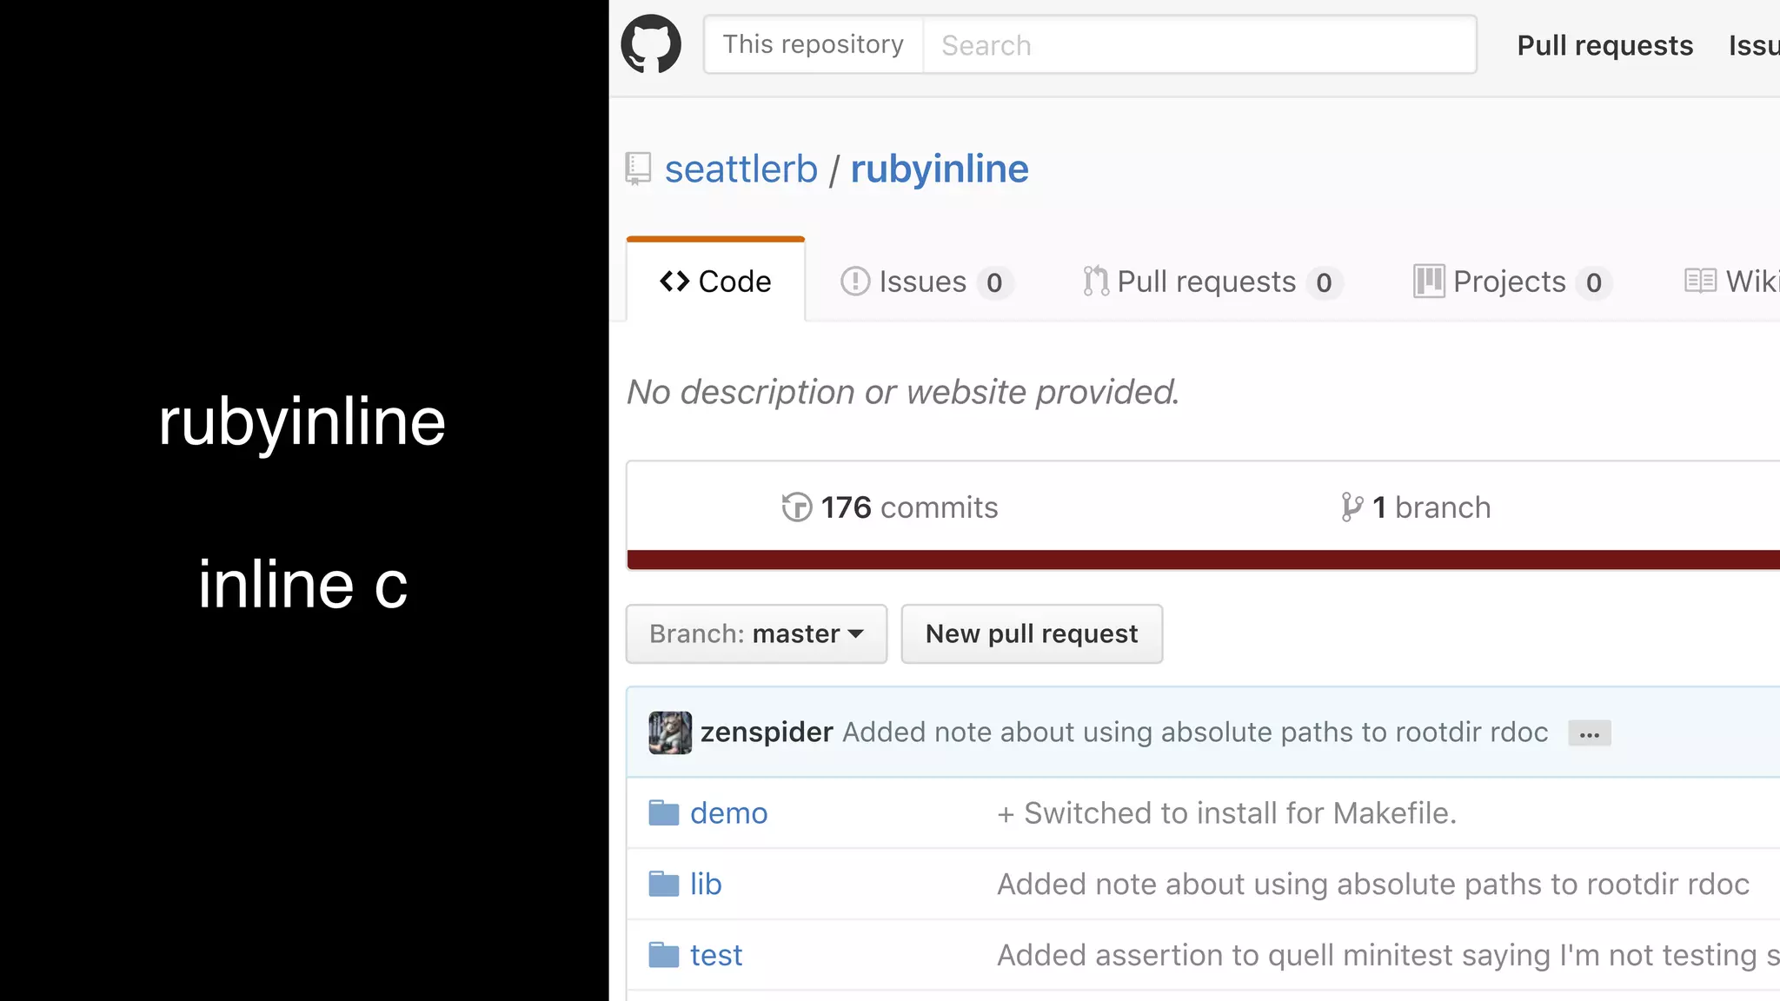Open the test folder icon
Screen dimensions: 1780x1001
click(x=664, y=956)
